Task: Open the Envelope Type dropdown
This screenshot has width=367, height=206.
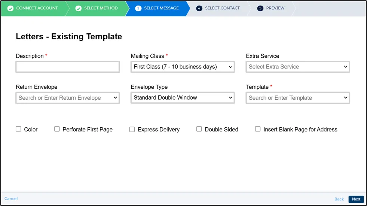Action: click(183, 98)
